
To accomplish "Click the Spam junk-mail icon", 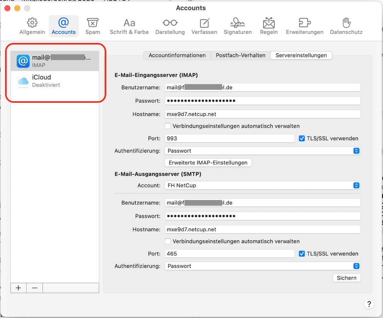I will [x=93, y=26].
